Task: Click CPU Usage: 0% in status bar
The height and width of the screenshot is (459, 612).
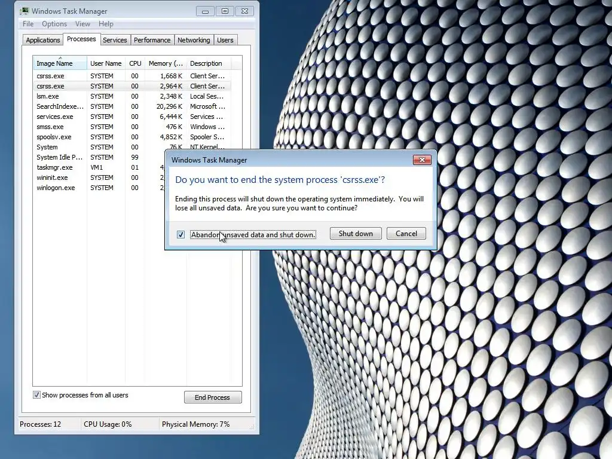Action: (108, 424)
